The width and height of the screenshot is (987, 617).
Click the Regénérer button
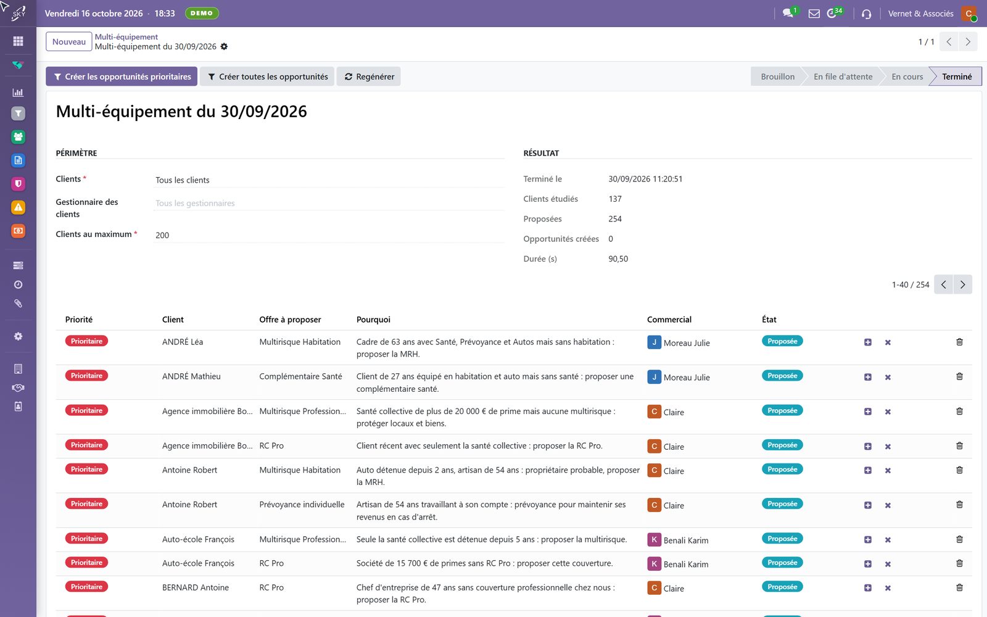tap(368, 77)
